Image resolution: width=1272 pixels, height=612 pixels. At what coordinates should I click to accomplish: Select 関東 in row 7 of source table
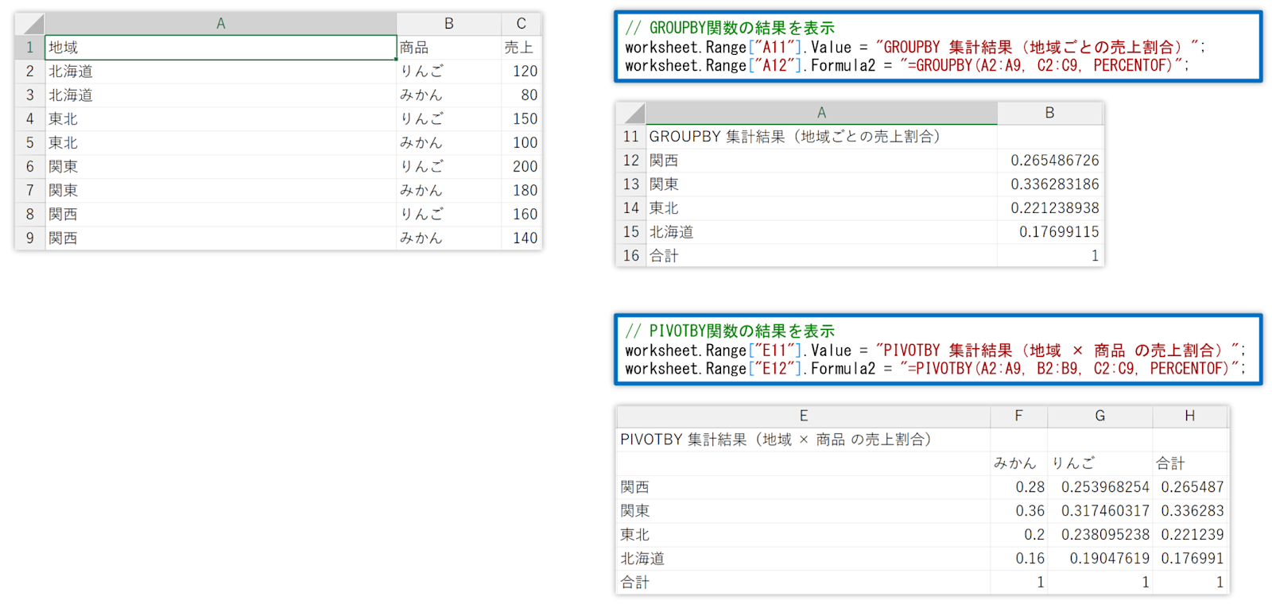point(221,191)
